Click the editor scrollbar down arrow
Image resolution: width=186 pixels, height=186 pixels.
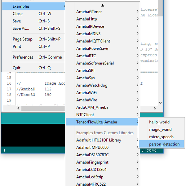pyautogui.click(x=160, y=103)
